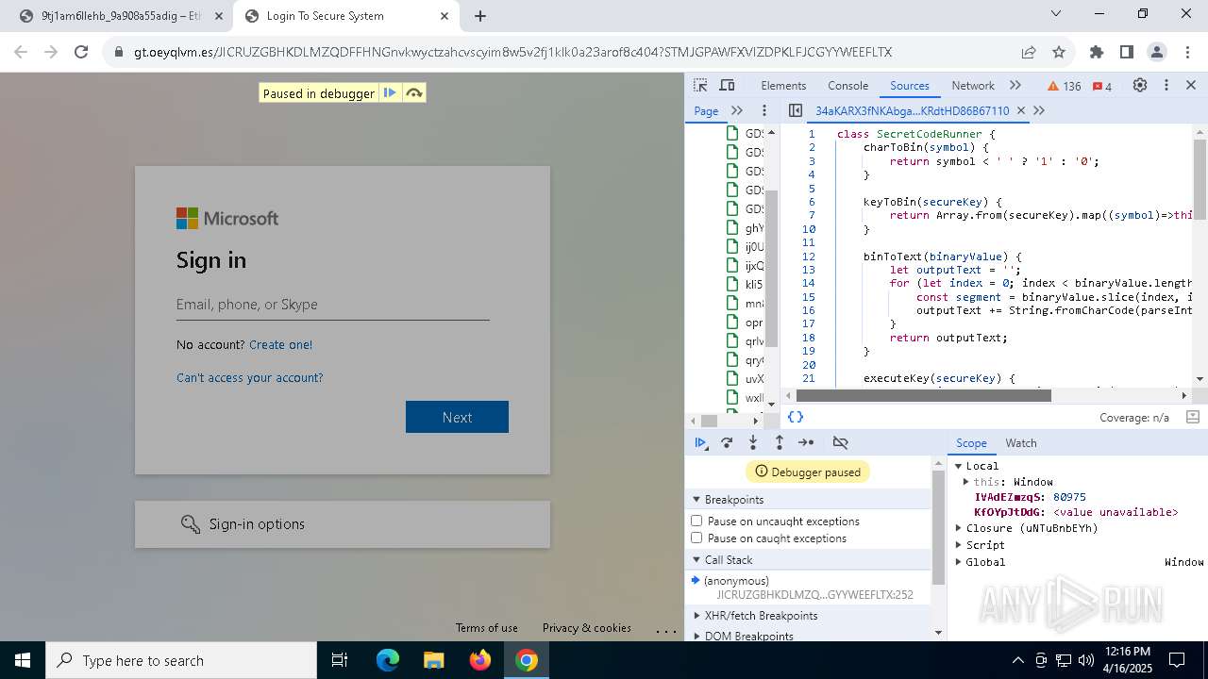Resume script execution in debugger toolbar
The image size is (1208, 679).
pos(700,442)
